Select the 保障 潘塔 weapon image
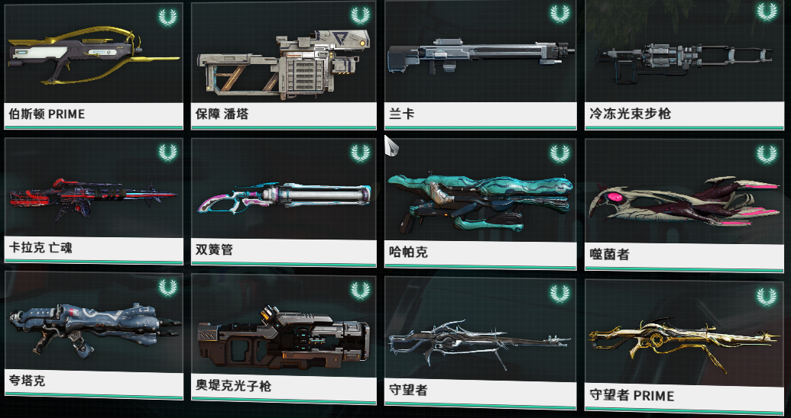This screenshot has height=418, width=791. pyautogui.click(x=284, y=63)
